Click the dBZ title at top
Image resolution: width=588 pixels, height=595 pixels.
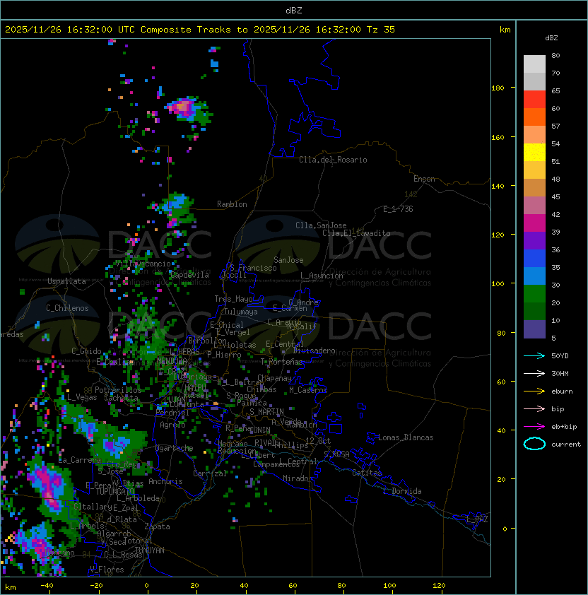point(294,10)
